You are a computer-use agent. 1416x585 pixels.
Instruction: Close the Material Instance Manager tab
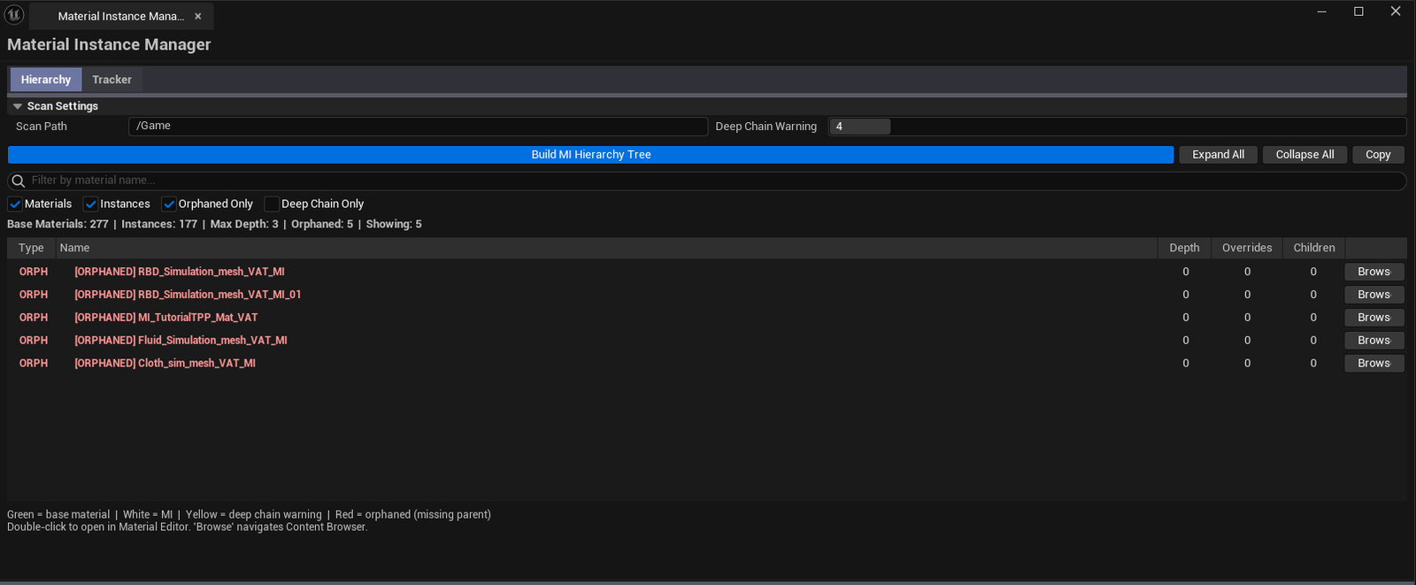point(198,16)
